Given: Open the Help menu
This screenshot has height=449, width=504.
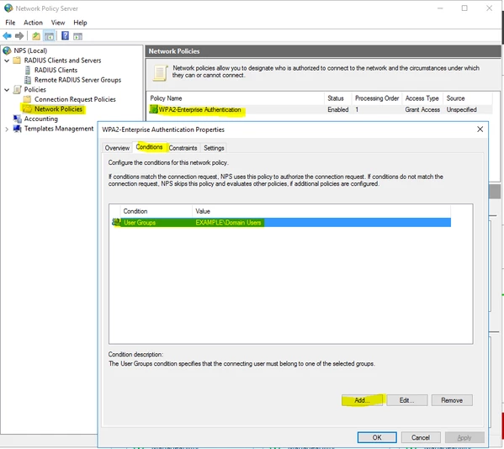Looking at the screenshot, I should [x=80, y=23].
